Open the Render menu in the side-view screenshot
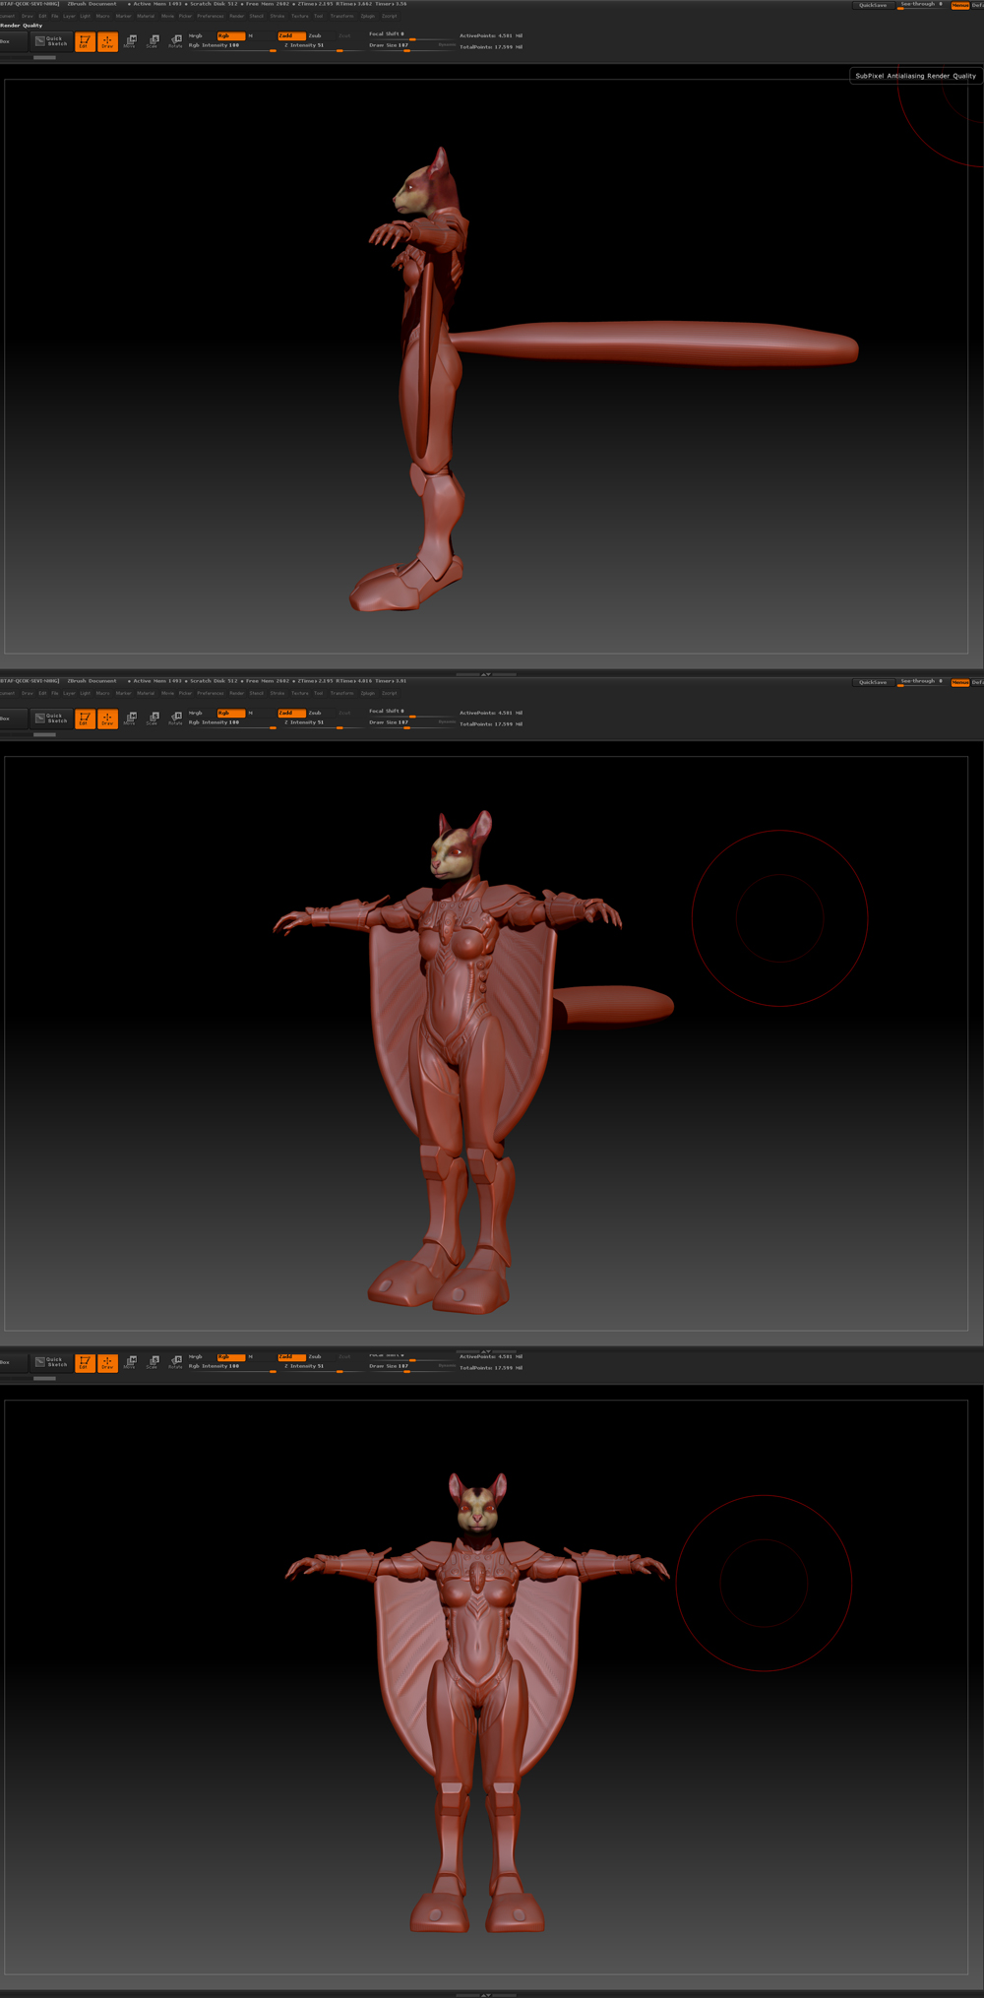This screenshot has height=1998, width=984. [x=237, y=16]
